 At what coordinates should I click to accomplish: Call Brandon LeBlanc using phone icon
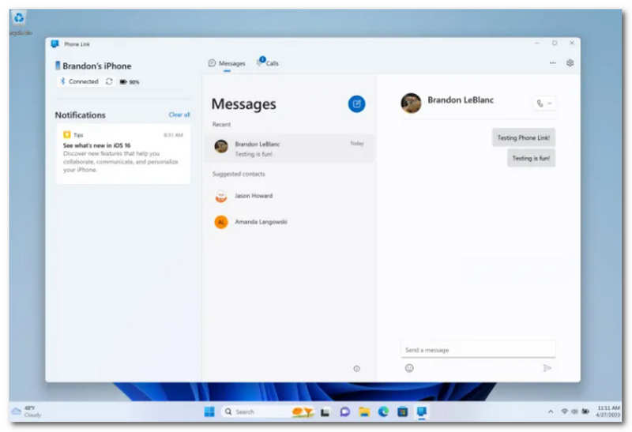pos(540,103)
